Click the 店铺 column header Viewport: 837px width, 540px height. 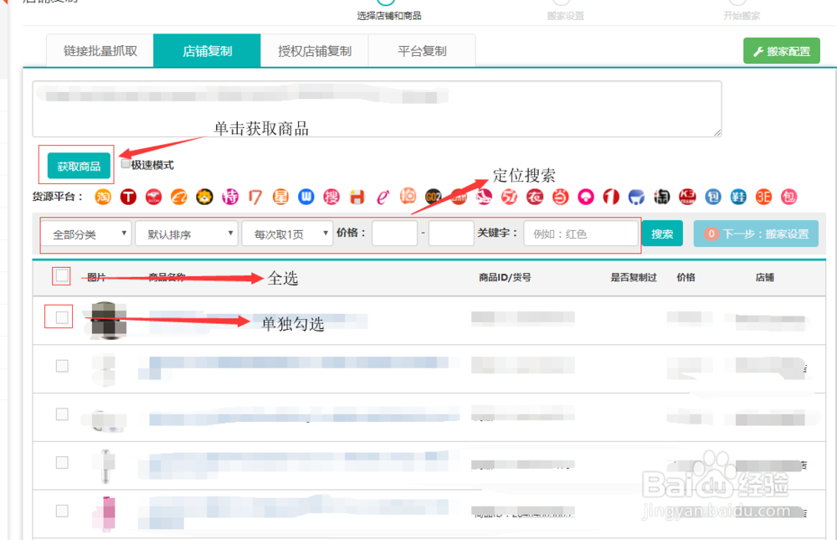click(764, 277)
